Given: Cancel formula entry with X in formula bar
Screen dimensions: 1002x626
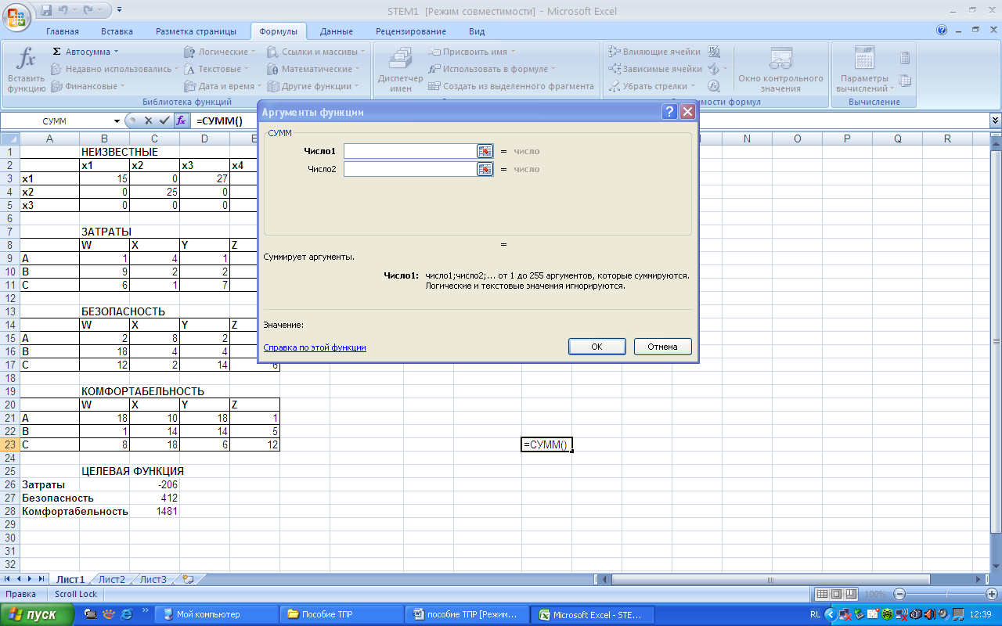Looking at the screenshot, I should coord(149,121).
